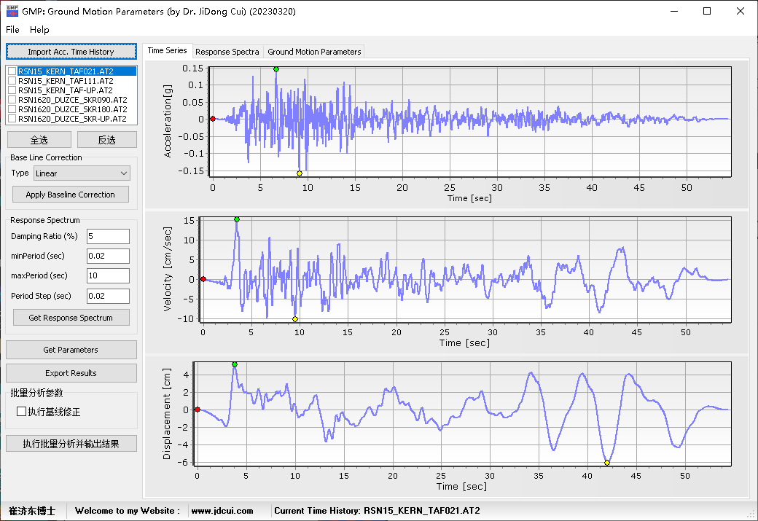Open the Help menu
The image size is (758, 521).
pyautogui.click(x=39, y=29)
